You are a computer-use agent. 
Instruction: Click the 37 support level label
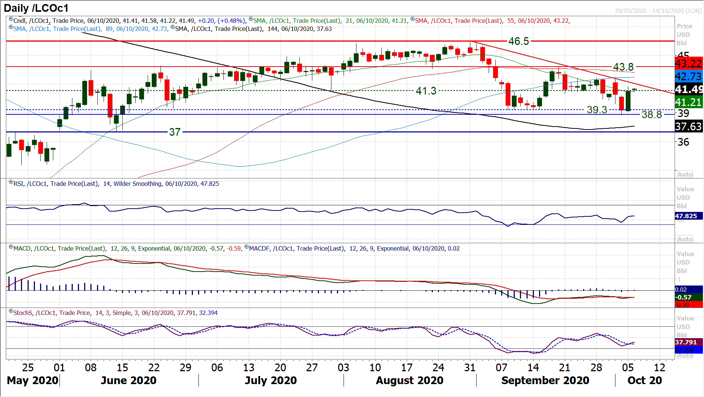[175, 132]
